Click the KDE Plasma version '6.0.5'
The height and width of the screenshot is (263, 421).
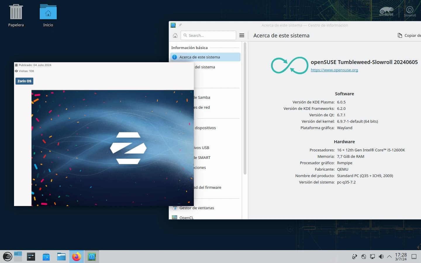coord(341,102)
